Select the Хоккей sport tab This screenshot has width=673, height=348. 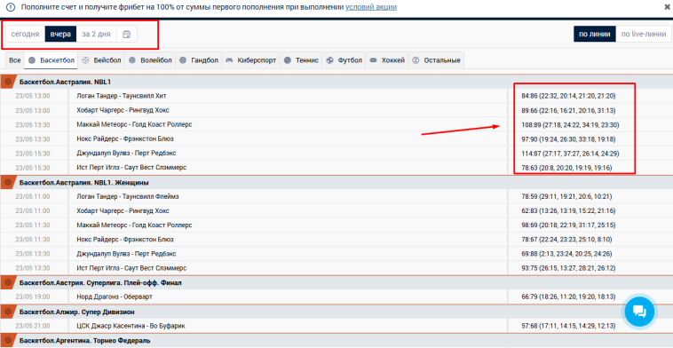[x=387, y=60]
